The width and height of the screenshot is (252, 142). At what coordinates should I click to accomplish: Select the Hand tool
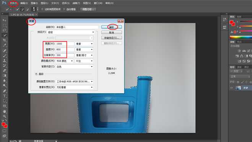(5, 111)
